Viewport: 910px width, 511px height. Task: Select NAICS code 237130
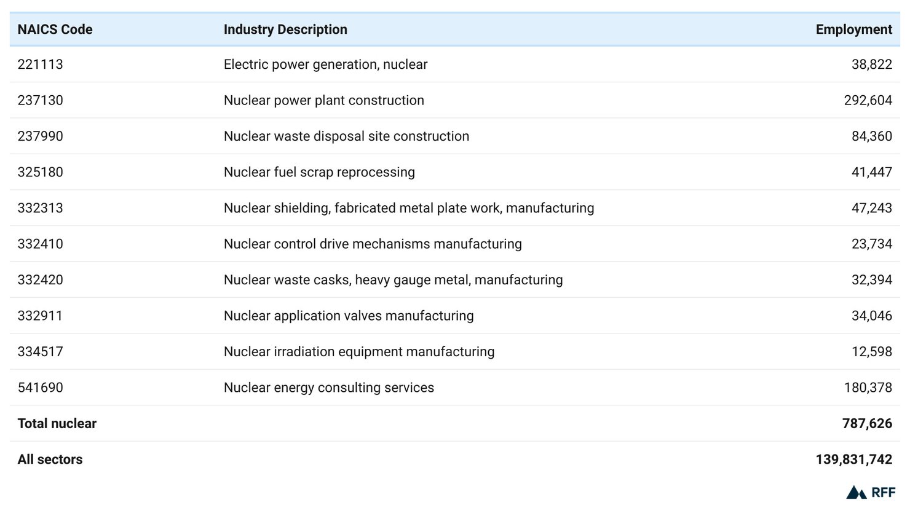40,100
